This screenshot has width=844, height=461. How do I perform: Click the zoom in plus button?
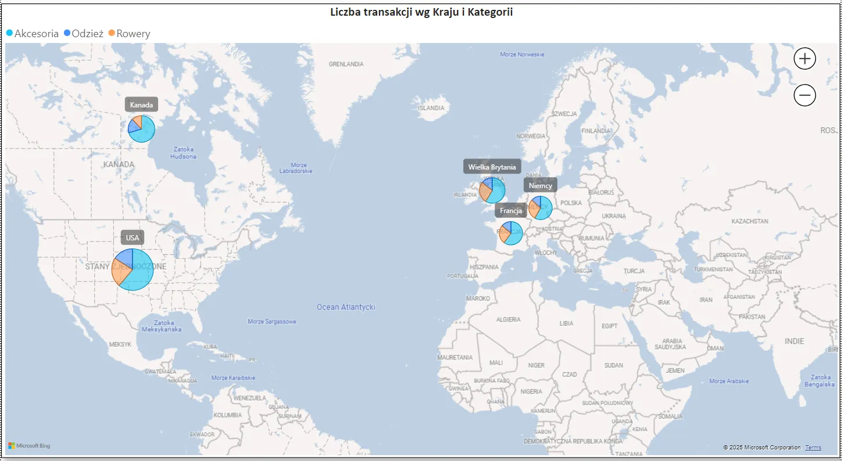[804, 59]
